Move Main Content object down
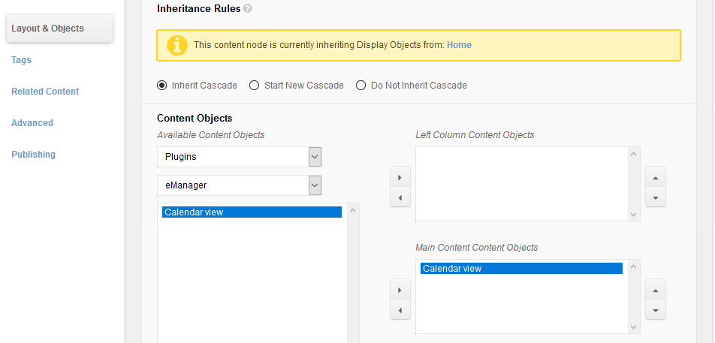 656,310
